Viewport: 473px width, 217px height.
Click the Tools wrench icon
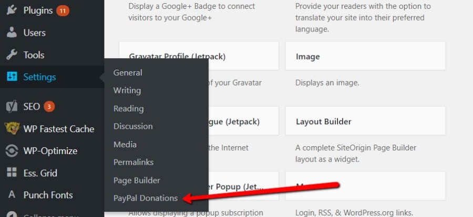[12, 55]
